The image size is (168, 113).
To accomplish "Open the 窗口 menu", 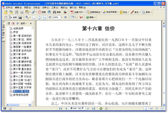I will pyautogui.click(x=73, y=8).
